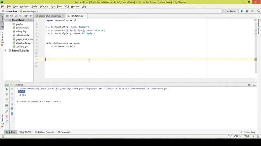Run constants with the top toolbar Run button

[242, 11]
